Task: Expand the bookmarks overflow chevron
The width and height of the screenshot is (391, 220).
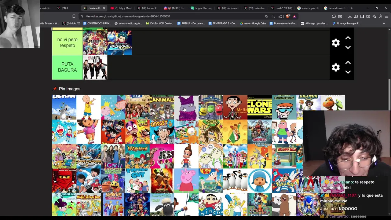Action: pyautogui.click(x=384, y=23)
